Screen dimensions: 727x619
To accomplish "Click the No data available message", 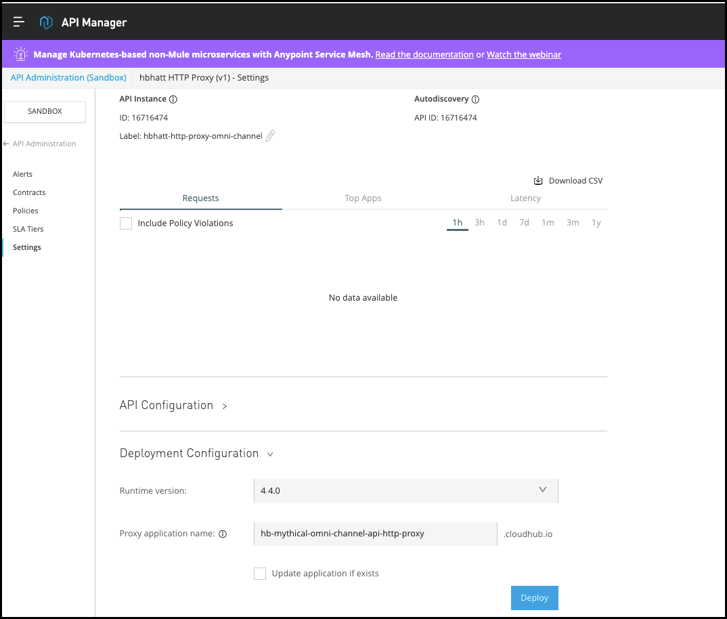I will 363,298.
